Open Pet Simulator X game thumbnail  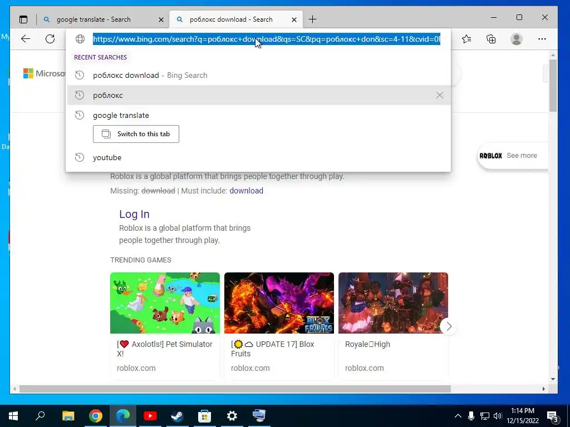tap(165, 303)
